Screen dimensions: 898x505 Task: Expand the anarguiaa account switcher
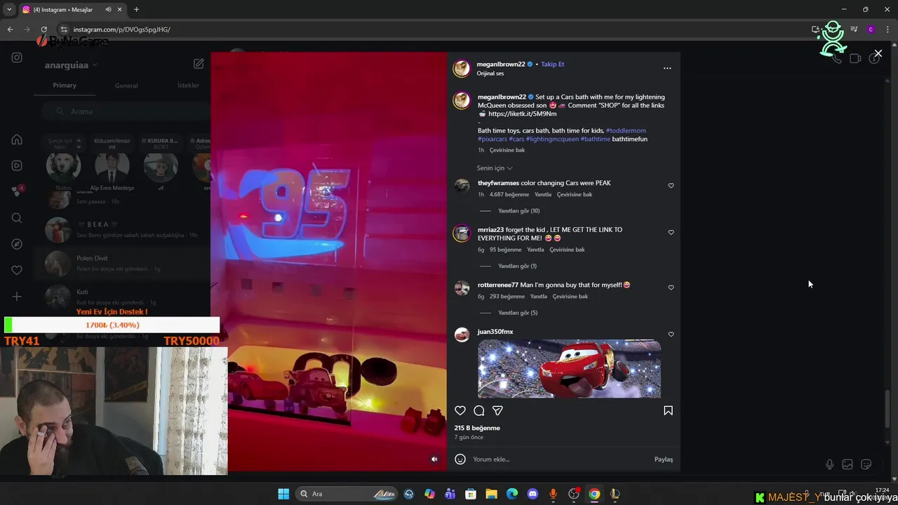point(71,65)
